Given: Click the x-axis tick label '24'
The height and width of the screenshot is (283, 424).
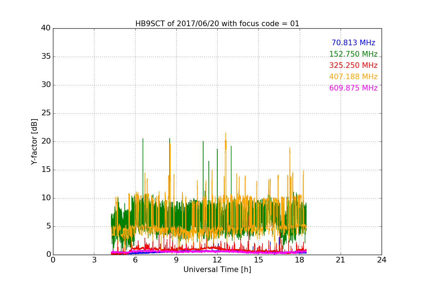Looking at the screenshot, I should point(382,260).
